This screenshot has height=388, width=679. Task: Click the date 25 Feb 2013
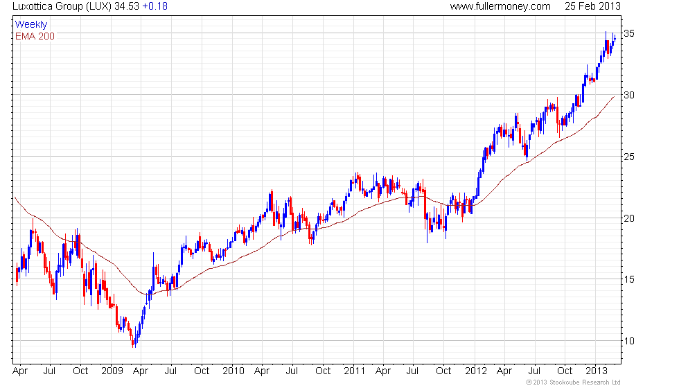[592, 6]
